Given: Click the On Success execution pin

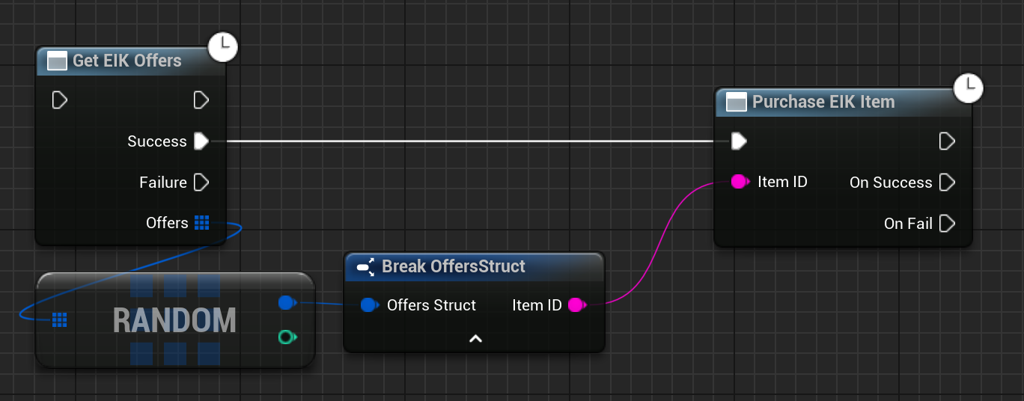Looking at the screenshot, I should [947, 183].
